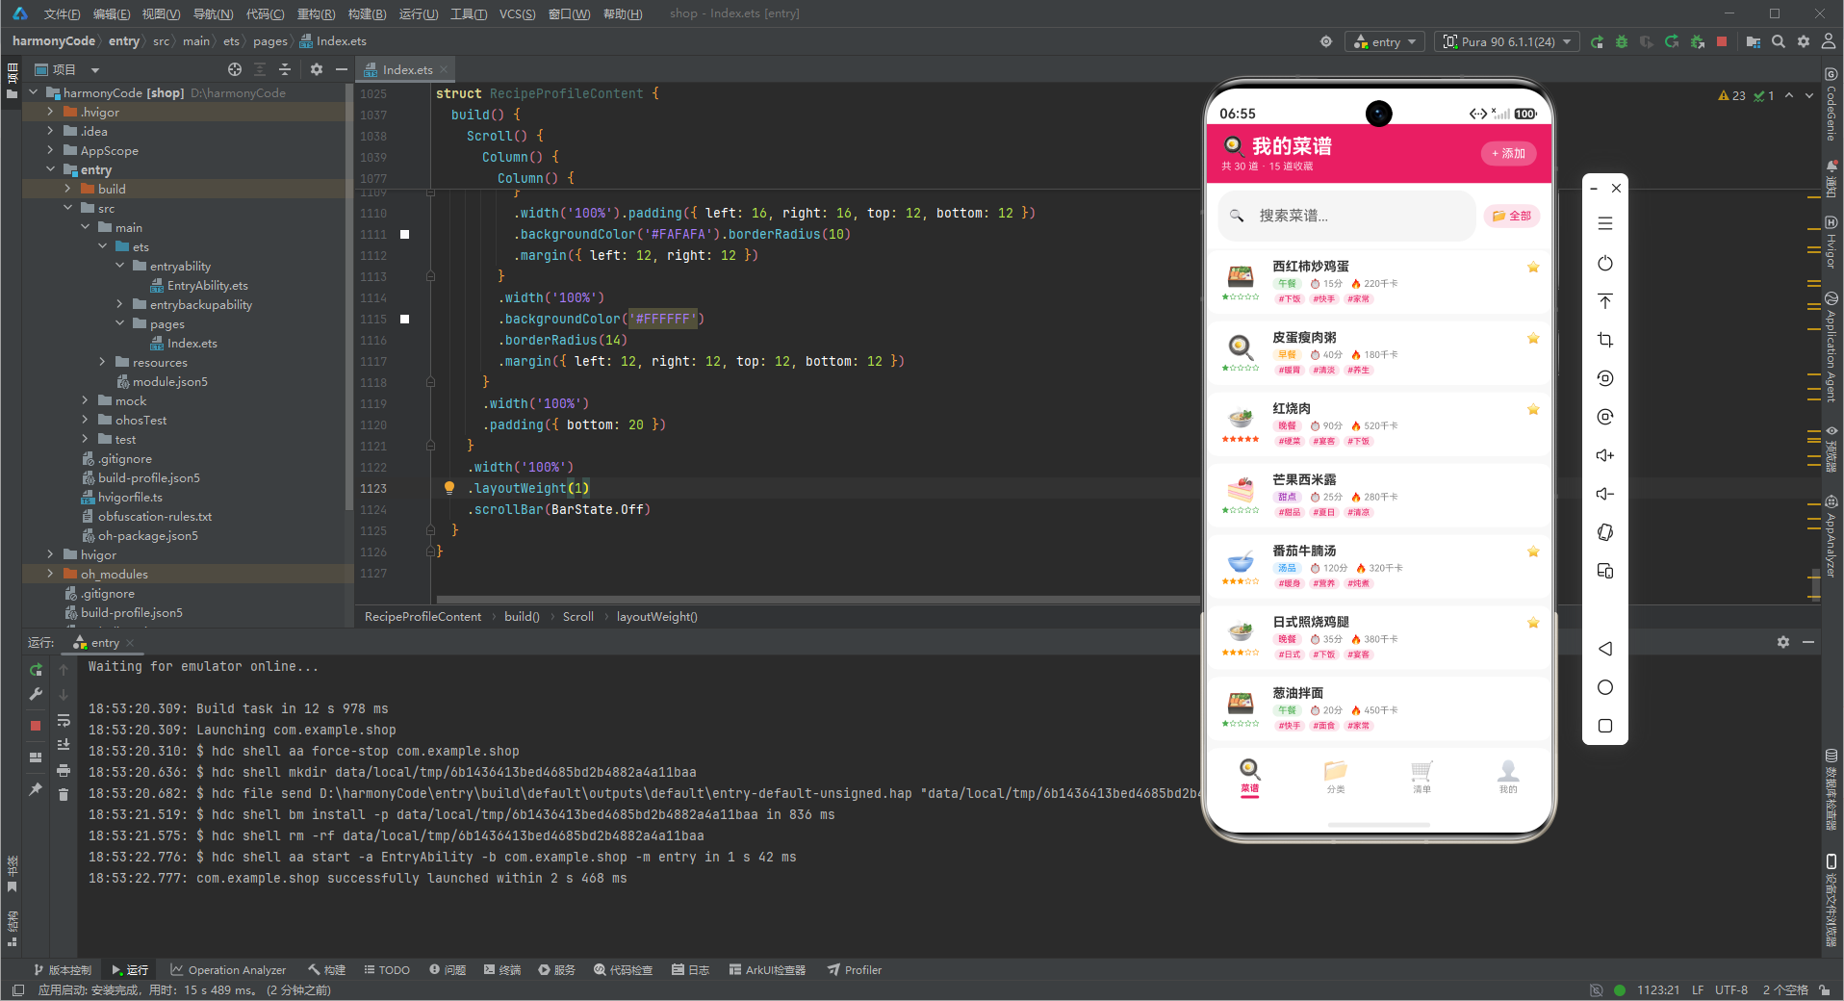Viewport: 1844px width, 1001px height.
Task: Tap the + 添加 button in the recipe app
Action: [x=1508, y=153]
